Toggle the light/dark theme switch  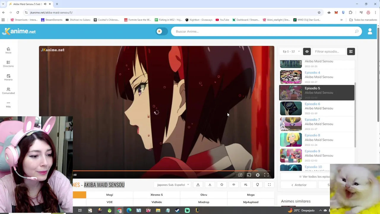click(162, 31)
